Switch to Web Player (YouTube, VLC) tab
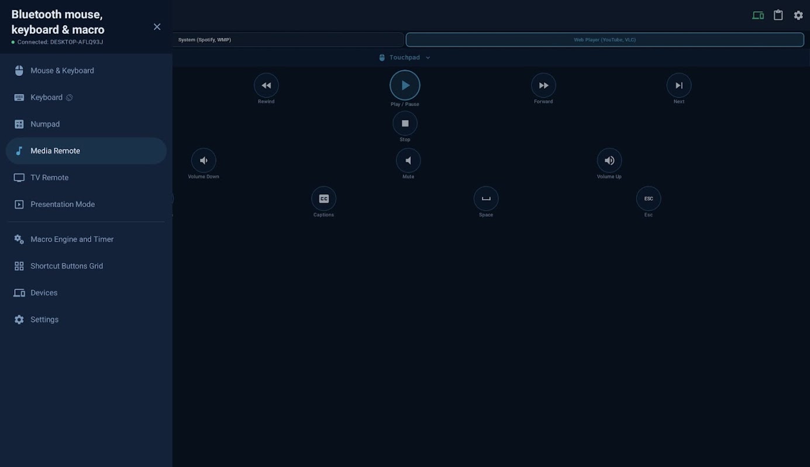Image resolution: width=810 pixels, height=467 pixels. click(x=605, y=40)
